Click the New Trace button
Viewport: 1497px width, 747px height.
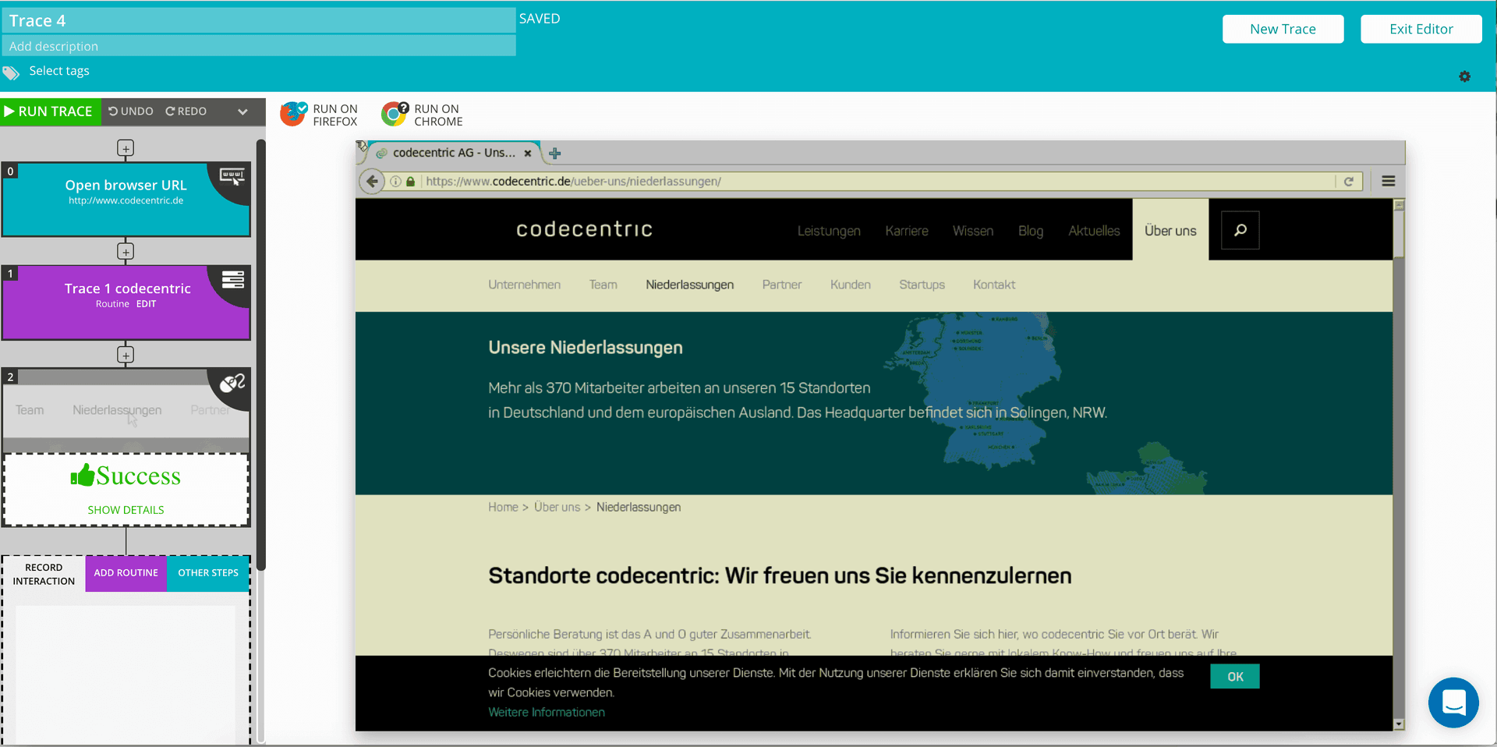coord(1283,29)
